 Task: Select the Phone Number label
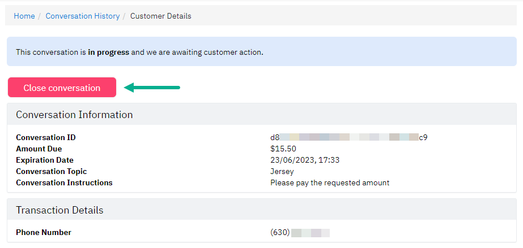point(44,232)
